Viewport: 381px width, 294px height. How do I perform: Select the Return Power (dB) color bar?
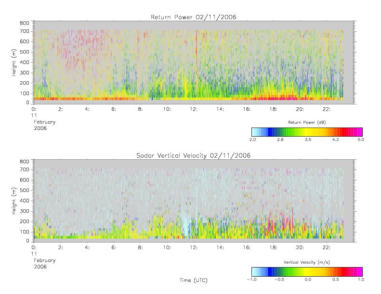click(307, 132)
